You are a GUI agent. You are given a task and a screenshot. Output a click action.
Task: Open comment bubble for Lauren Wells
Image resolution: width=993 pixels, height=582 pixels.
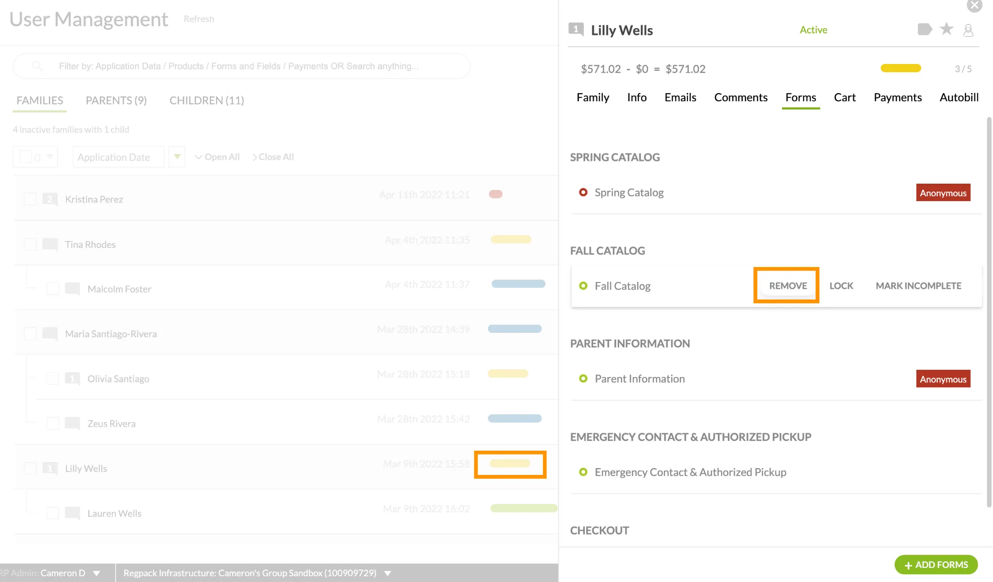tap(72, 513)
